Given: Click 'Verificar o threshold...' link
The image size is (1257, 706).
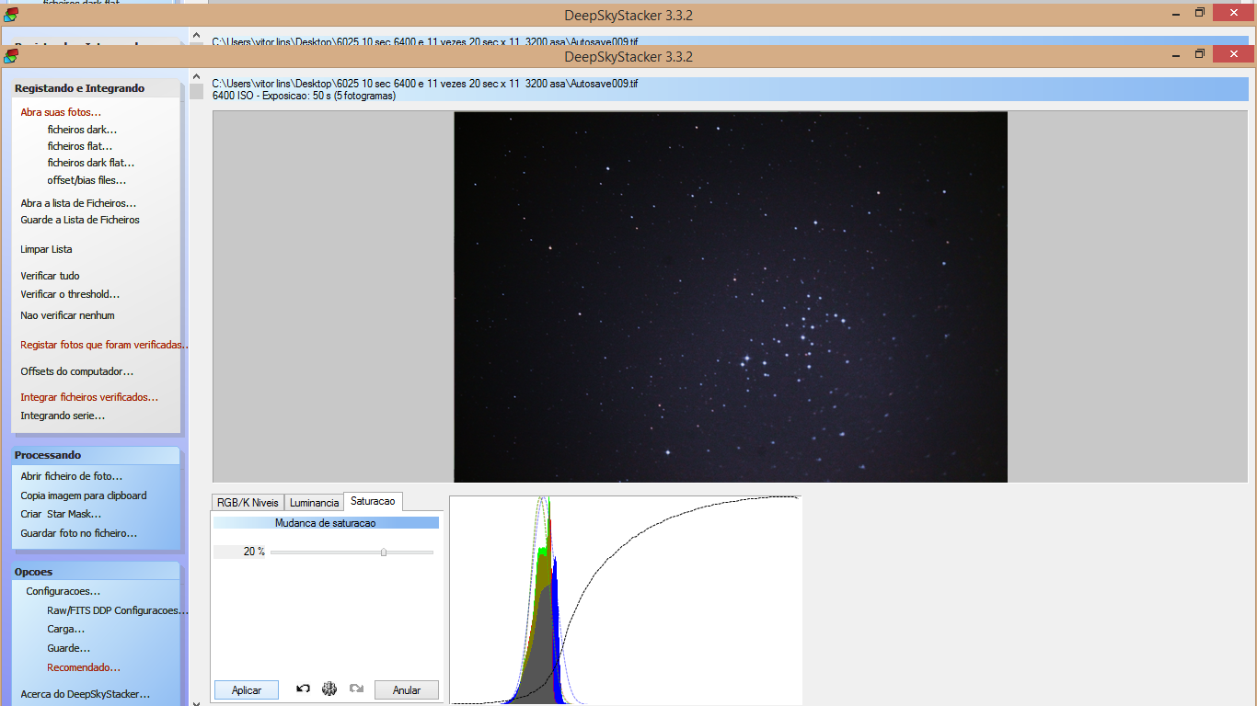Looking at the screenshot, I should [70, 294].
